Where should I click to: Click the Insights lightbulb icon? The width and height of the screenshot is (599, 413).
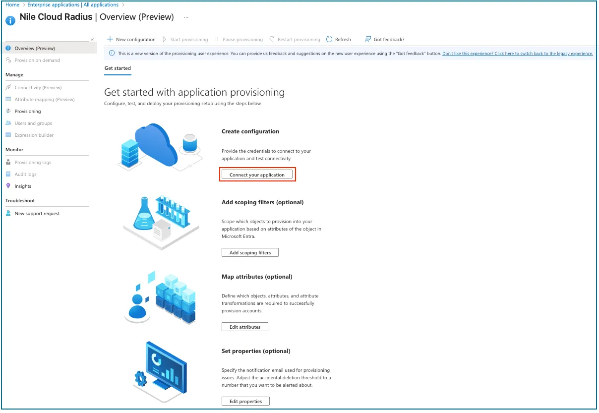pos(8,186)
